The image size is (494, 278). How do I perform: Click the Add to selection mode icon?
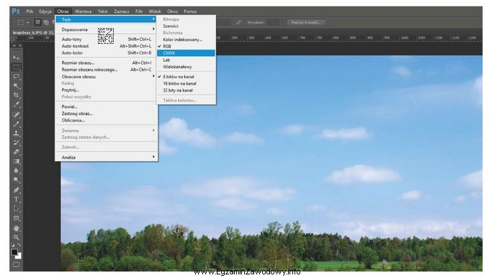point(46,22)
